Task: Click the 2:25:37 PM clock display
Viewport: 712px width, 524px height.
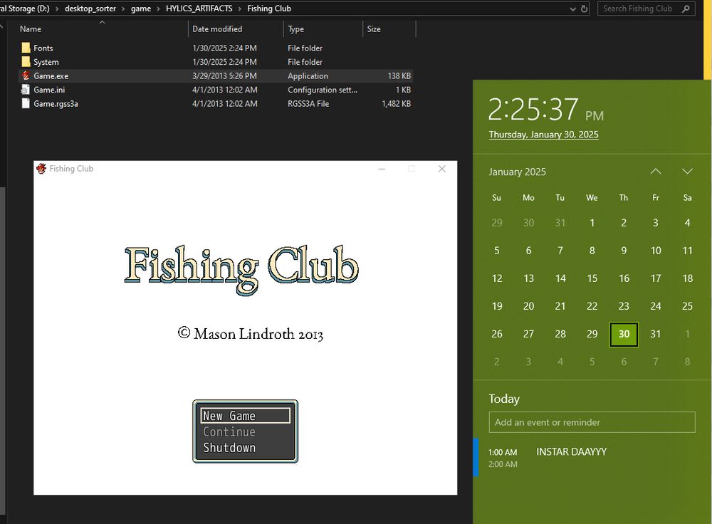Action: (546, 110)
